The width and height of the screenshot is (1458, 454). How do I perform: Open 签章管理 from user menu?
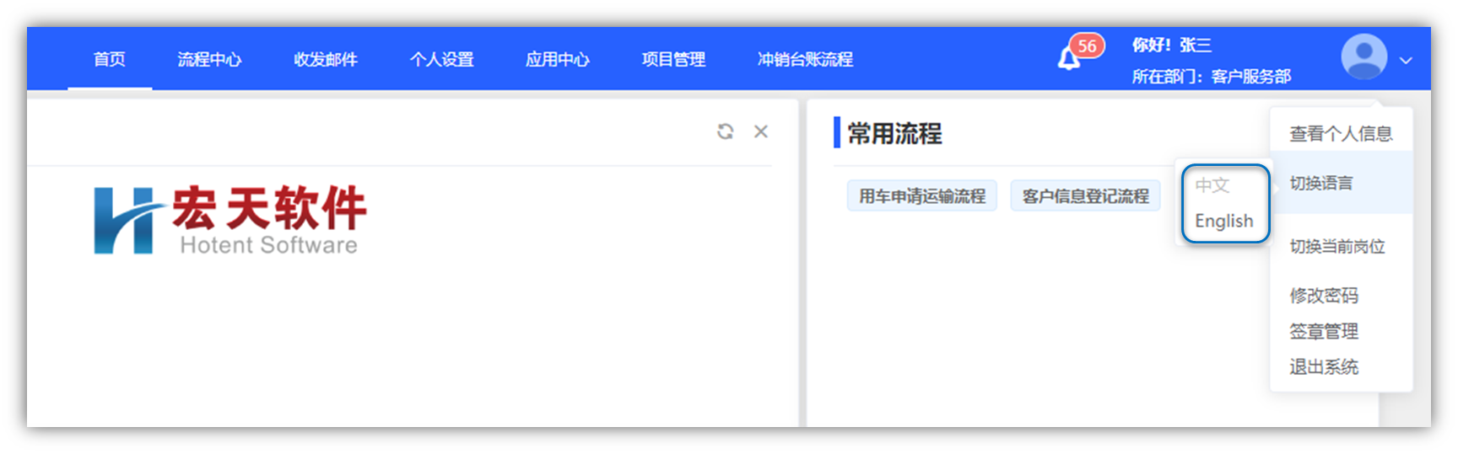(x=1324, y=331)
